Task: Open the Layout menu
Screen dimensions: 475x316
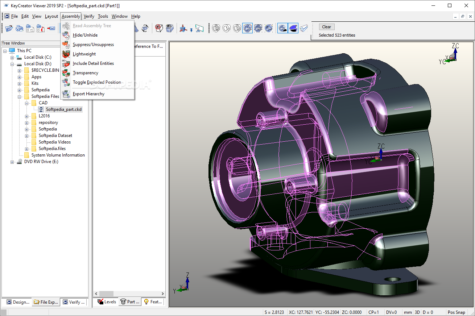Action: click(51, 16)
